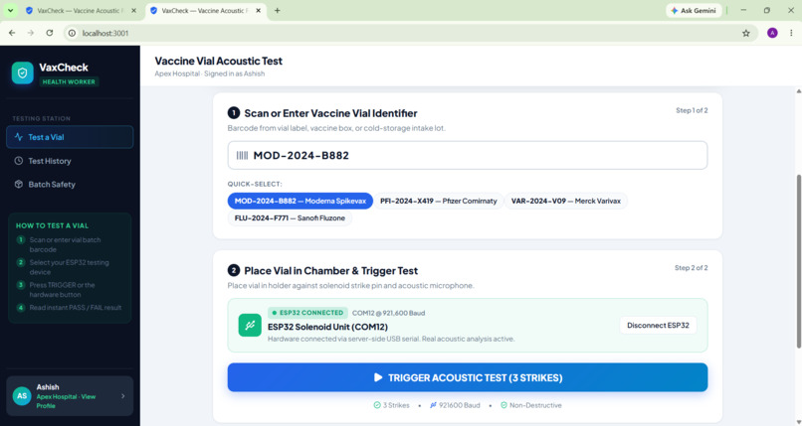
Task: Click the HOW TO TEST A VIAL heading
Action: [52, 225]
